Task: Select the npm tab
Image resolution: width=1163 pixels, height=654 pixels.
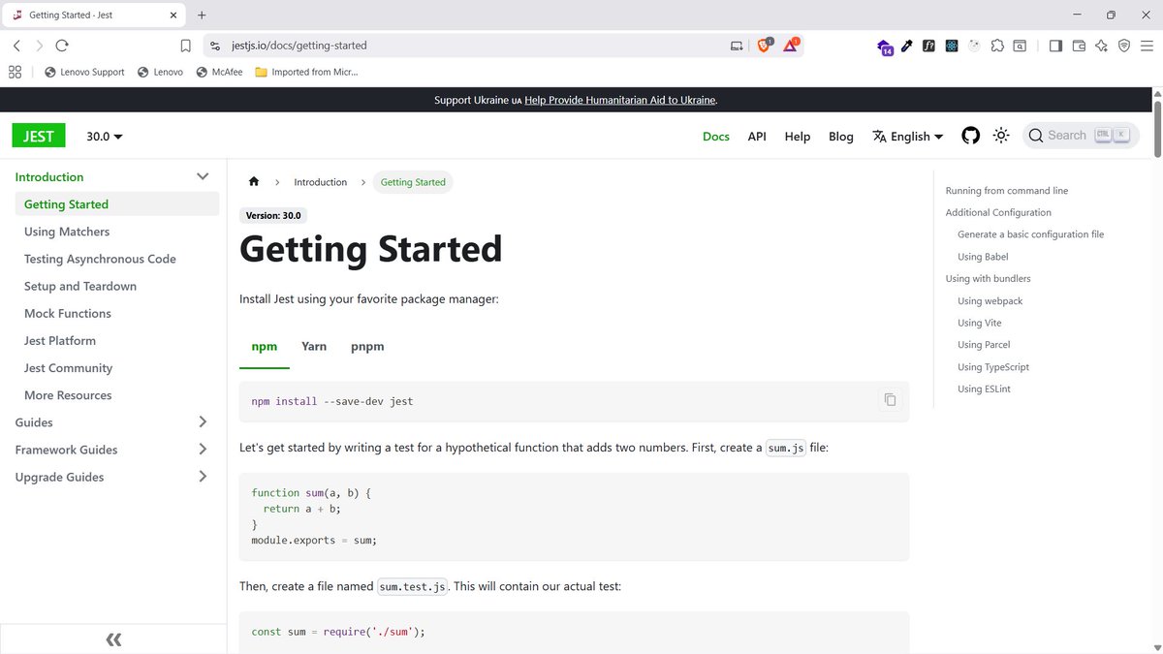Action: [265, 346]
